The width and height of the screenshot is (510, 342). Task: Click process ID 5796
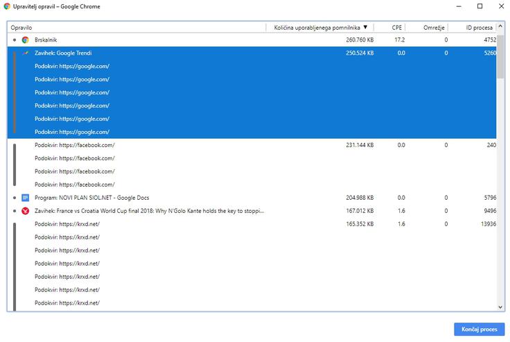point(490,198)
